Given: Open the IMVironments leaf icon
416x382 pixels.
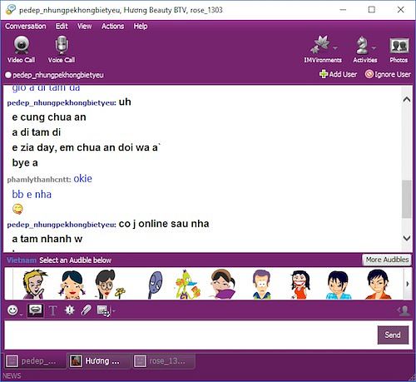Looking at the screenshot, I should point(320,44).
